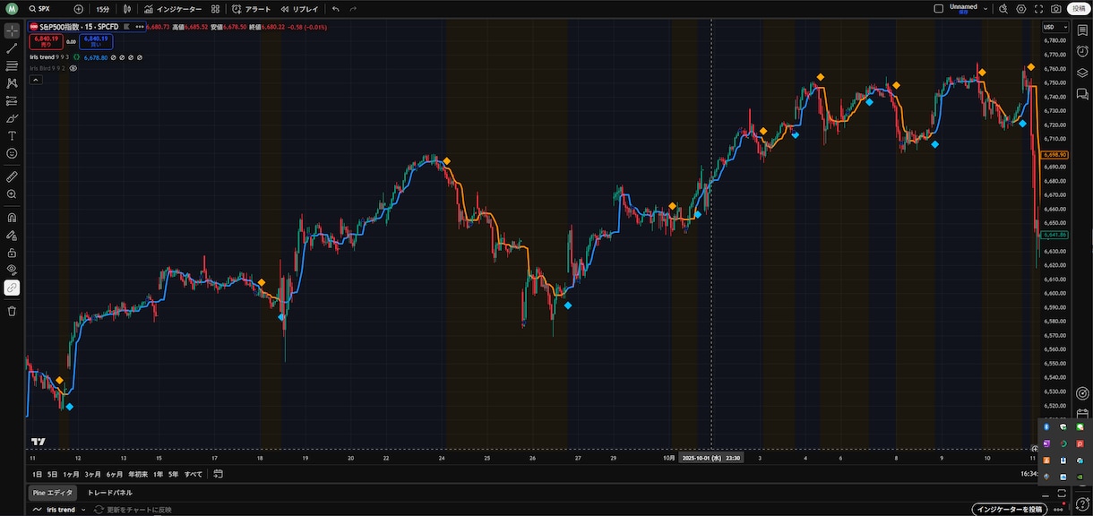This screenshot has height=516, width=1093.
Task: Click the Iris trend source braces icon
Action: [77, 57]
